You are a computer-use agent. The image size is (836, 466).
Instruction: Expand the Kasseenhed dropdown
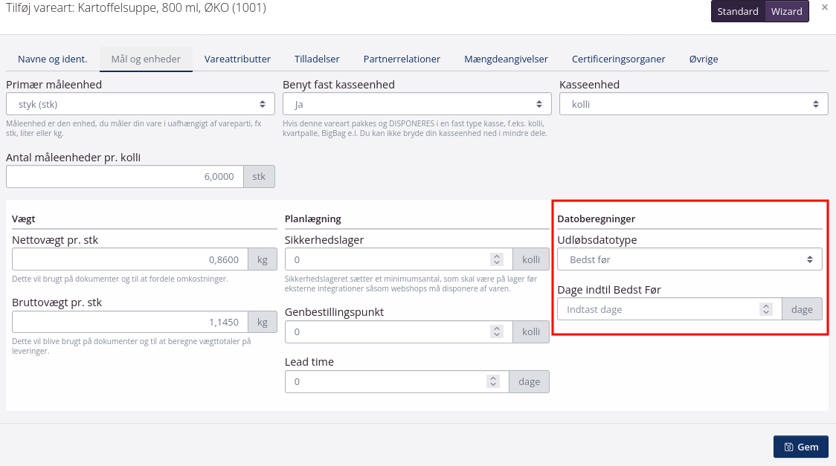(693, 104)
